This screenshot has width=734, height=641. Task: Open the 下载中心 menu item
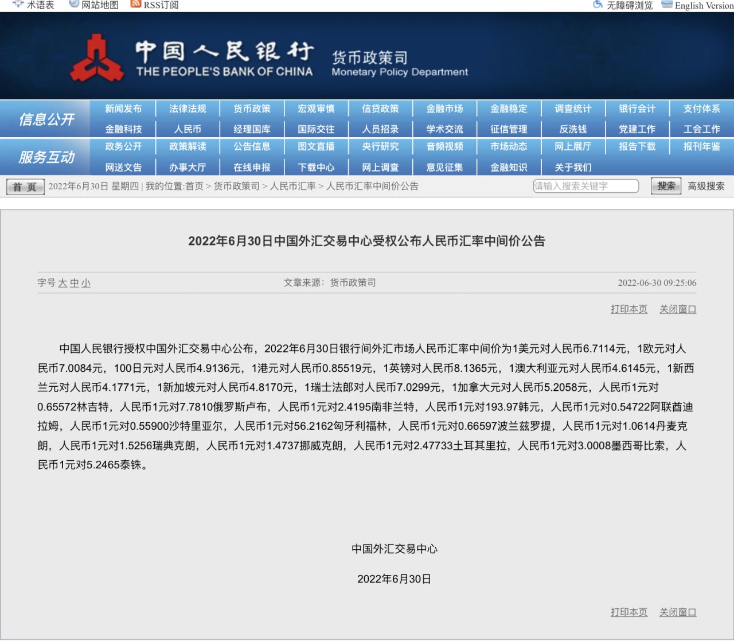point(316,167)
